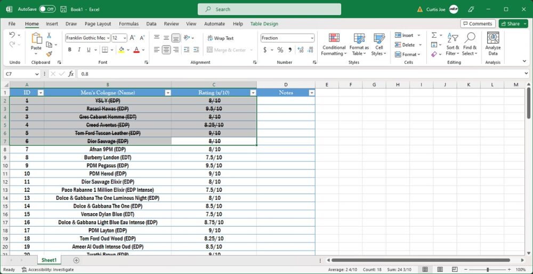Toggle Wrap Text for selected cells

pyautogui.click(x=220, y=38)
